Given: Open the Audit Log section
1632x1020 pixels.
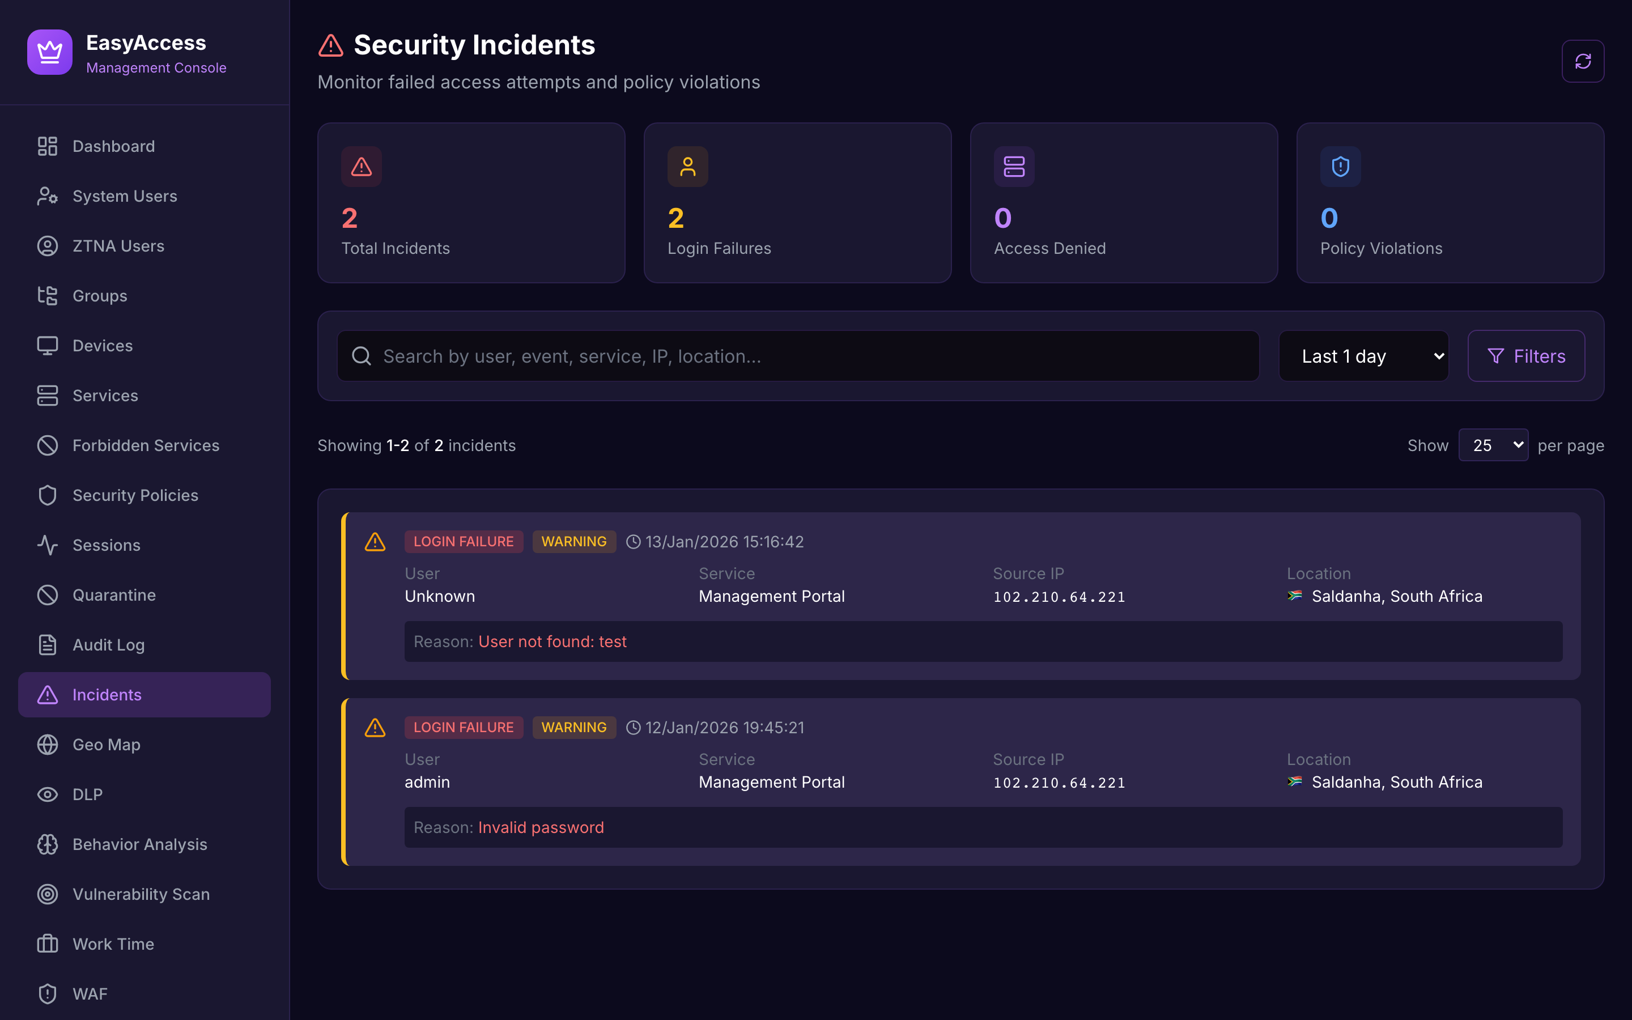Looking at the screenshot, I should click(x=108, y=644).
